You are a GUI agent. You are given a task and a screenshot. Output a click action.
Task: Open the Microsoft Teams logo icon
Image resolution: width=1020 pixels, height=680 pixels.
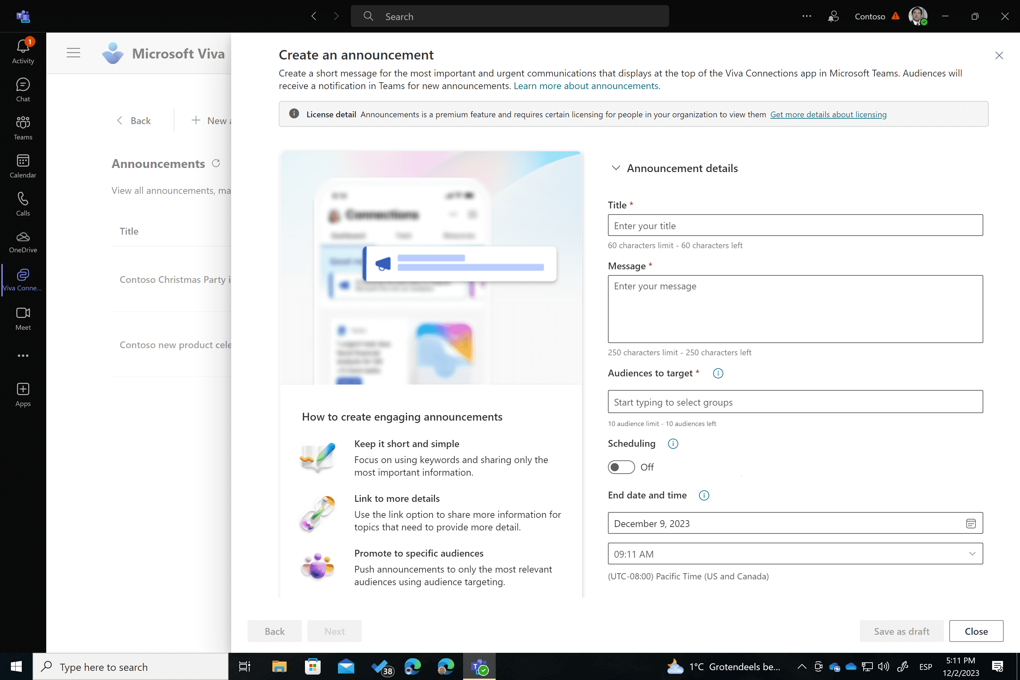23,16
